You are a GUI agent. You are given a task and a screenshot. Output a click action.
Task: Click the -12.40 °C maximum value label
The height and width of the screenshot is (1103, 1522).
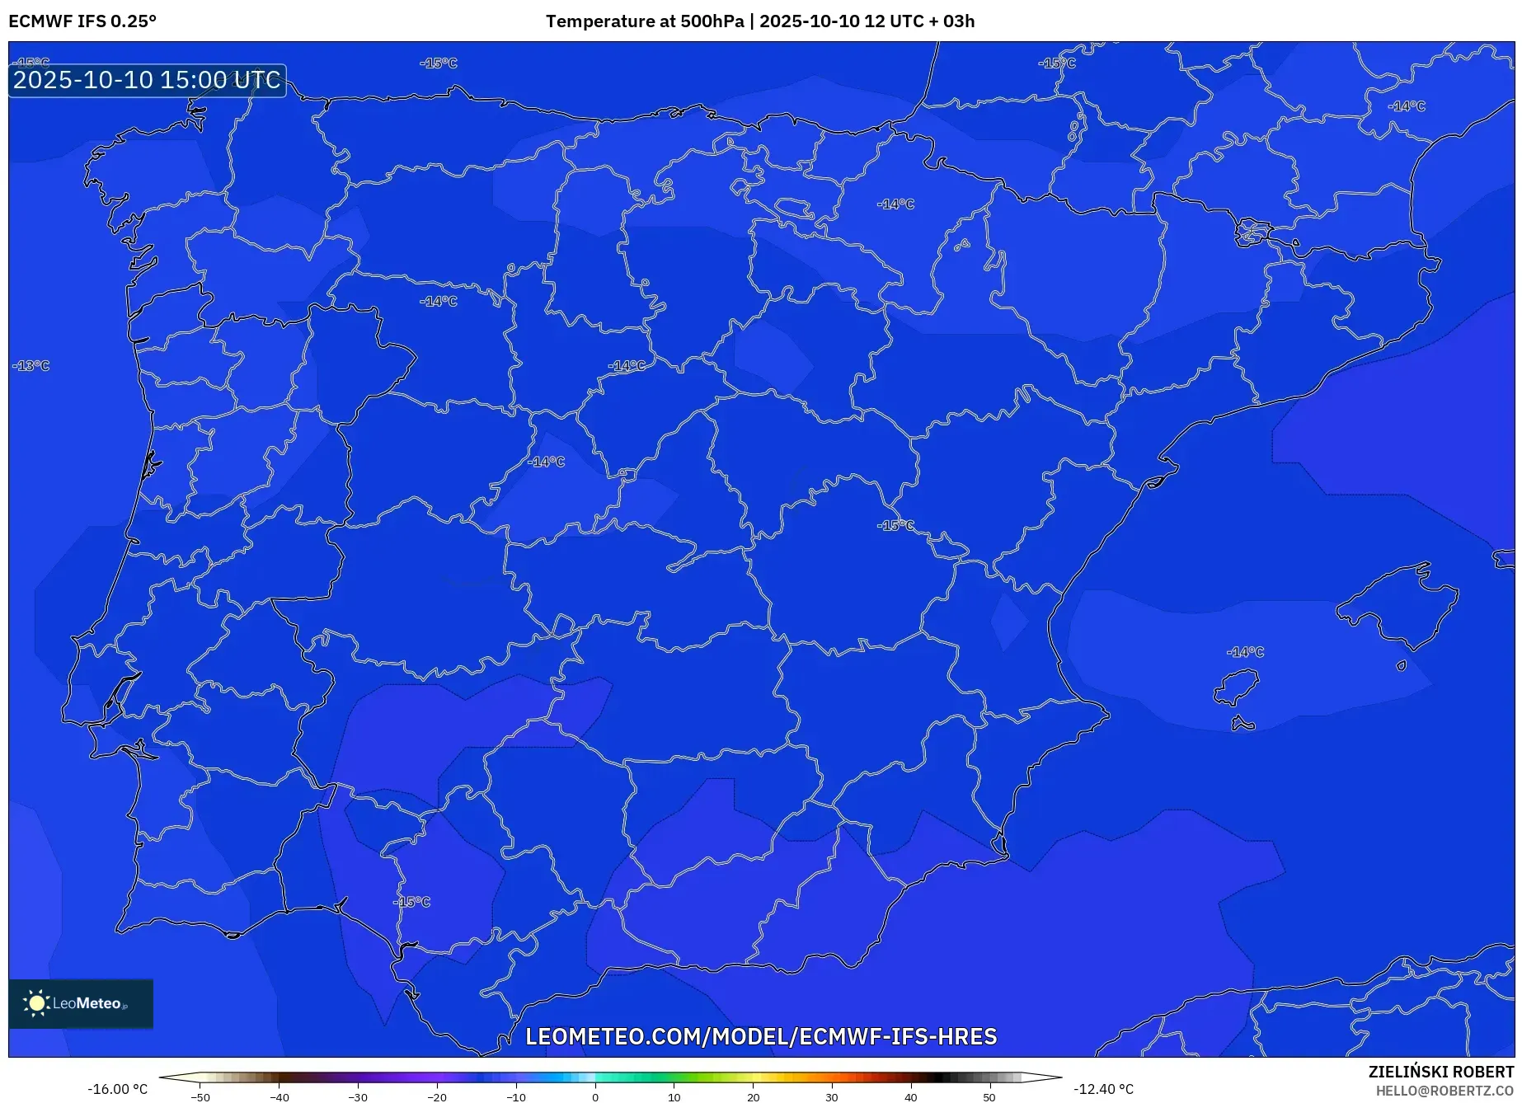[x=1103, y=1089]
